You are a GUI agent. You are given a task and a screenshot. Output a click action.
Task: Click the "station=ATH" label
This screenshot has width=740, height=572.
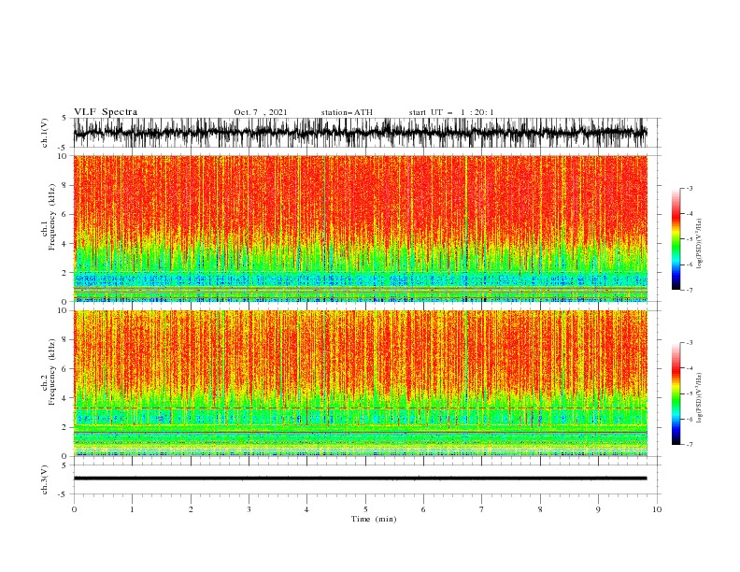pos(347,112)
